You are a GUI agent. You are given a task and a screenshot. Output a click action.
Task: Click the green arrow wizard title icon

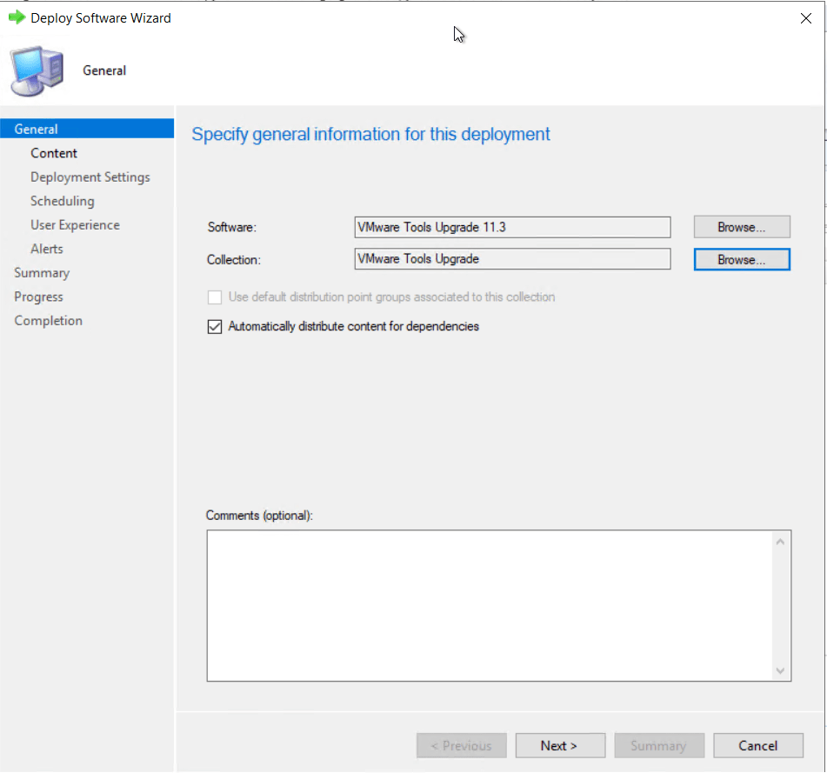click(x=17, y=18)
